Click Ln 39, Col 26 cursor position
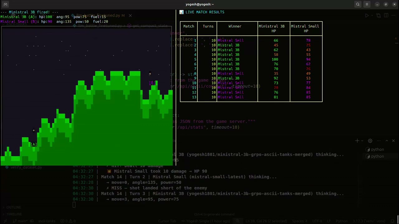399x224 pixels. [x=266, y=221]
